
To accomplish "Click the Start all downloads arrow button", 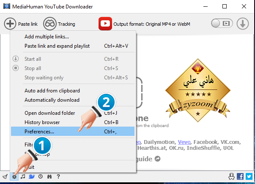I will point(243,24).
